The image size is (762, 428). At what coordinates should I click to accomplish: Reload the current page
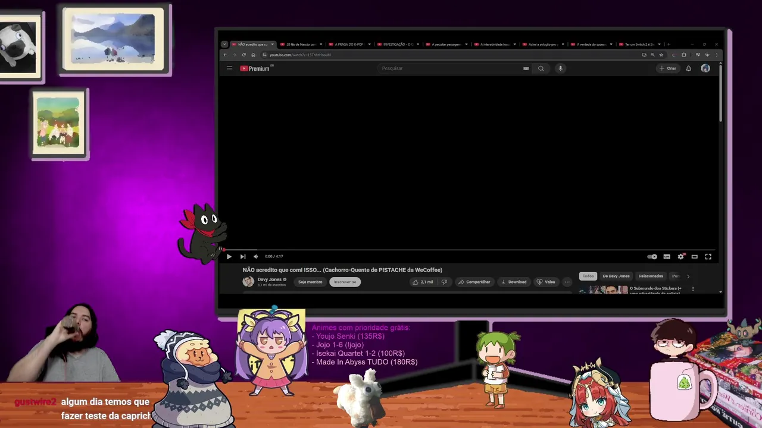point(243,55)
